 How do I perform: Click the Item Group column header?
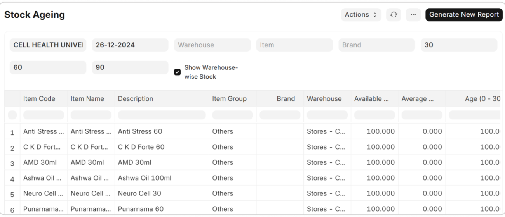pyautogui.click(x=229, y=99)
